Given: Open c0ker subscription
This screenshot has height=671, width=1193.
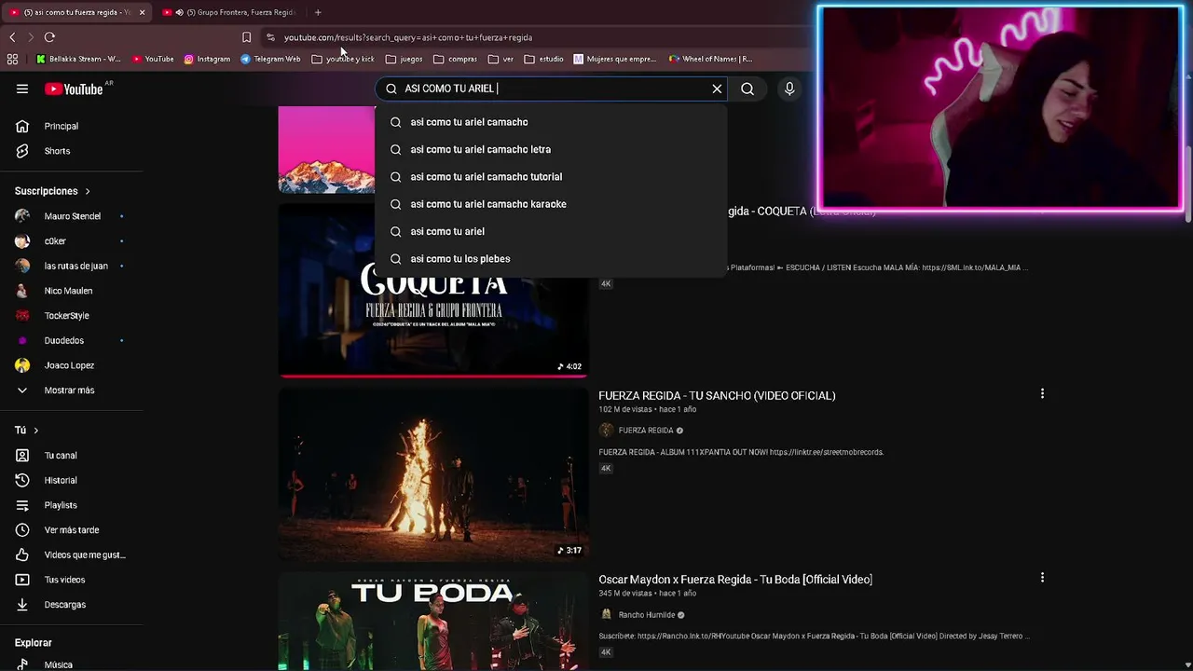Looking at the screenshot, I should pyautogui.click(x=55, y=241).
